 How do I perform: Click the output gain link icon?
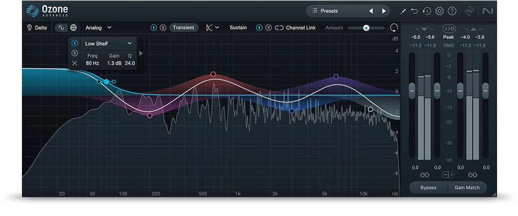473,175
